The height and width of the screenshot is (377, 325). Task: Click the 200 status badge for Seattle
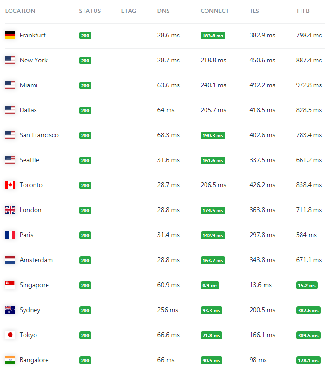[85, 160]
